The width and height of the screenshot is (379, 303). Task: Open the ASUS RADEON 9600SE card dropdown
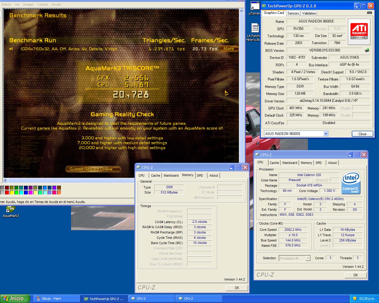coord(326,134)
